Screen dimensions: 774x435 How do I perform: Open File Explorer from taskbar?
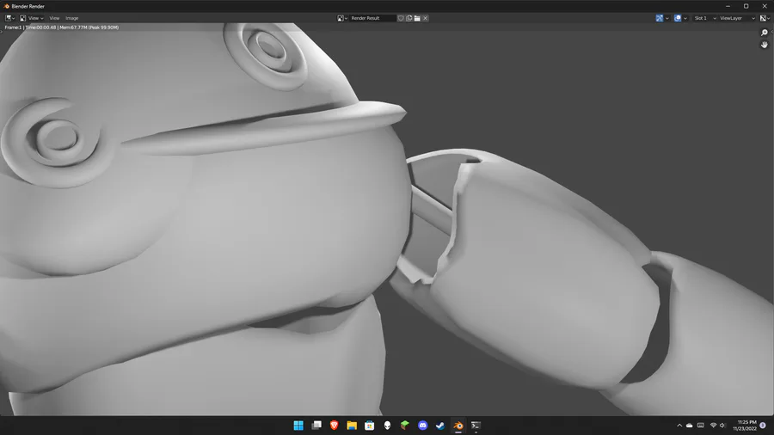352,426
